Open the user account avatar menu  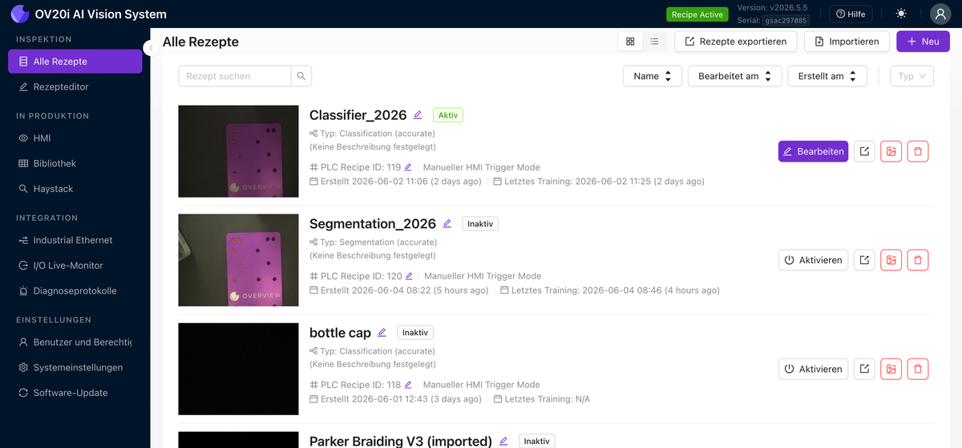[x=940, y=14]
